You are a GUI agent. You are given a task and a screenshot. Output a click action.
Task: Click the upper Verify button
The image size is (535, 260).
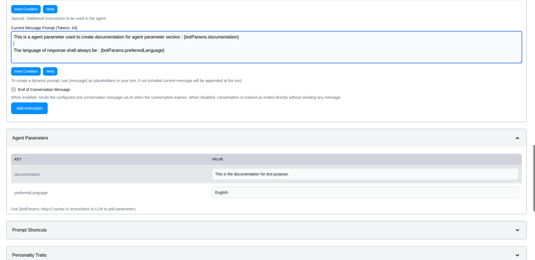click(50, 9)
